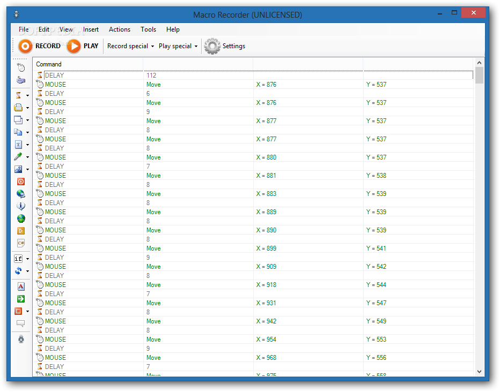This screenshot has height=392, width=500.
Task: Select the MOUSE row with X = 883
Action: (x=254, y=193)
